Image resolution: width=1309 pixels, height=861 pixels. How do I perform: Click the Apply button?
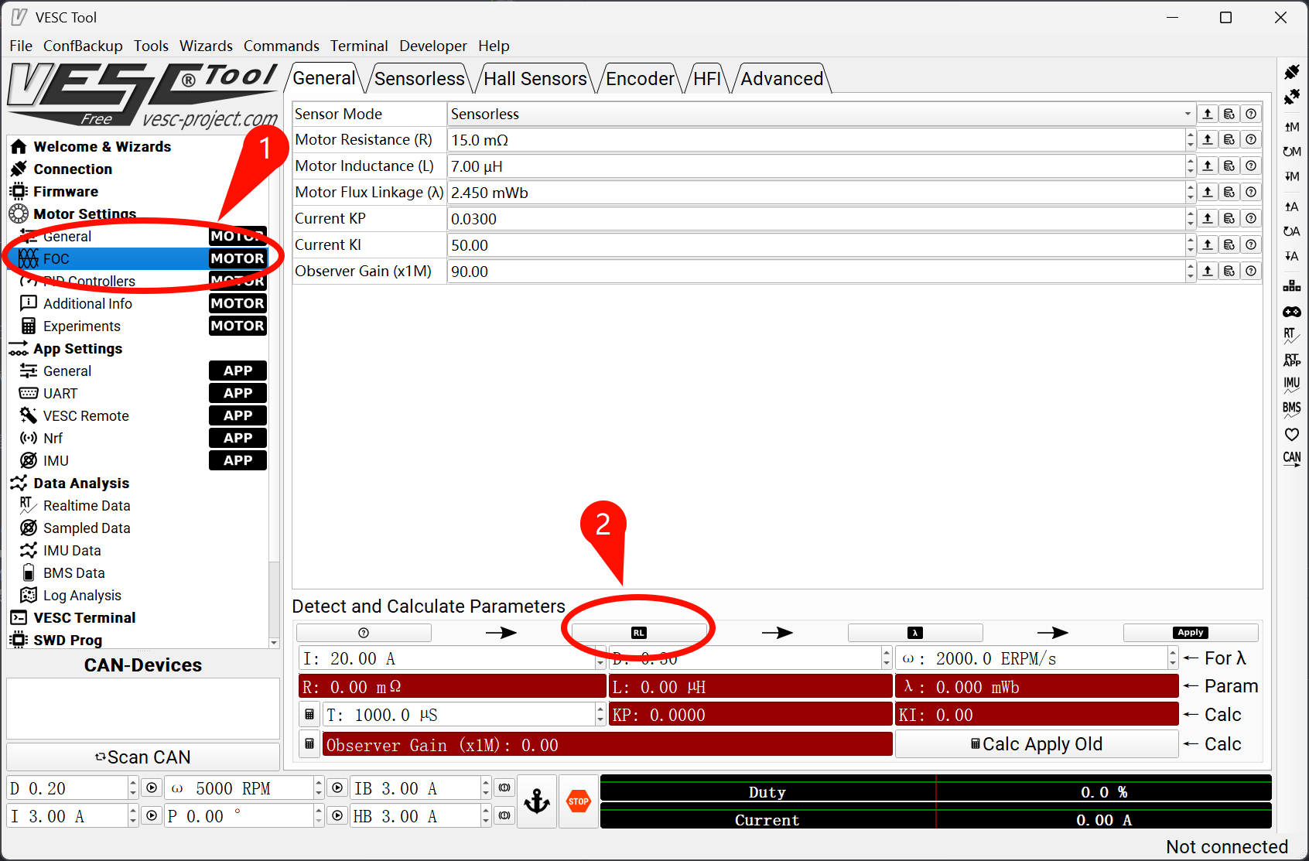(1191, 633)
